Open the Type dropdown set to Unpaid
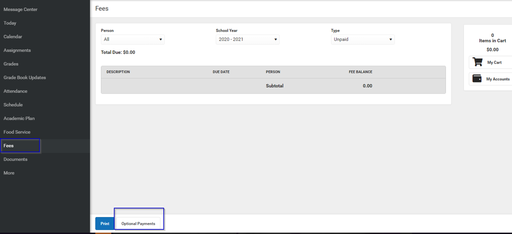The height and width of the screenshot is (234, 512). pos(362,39)
